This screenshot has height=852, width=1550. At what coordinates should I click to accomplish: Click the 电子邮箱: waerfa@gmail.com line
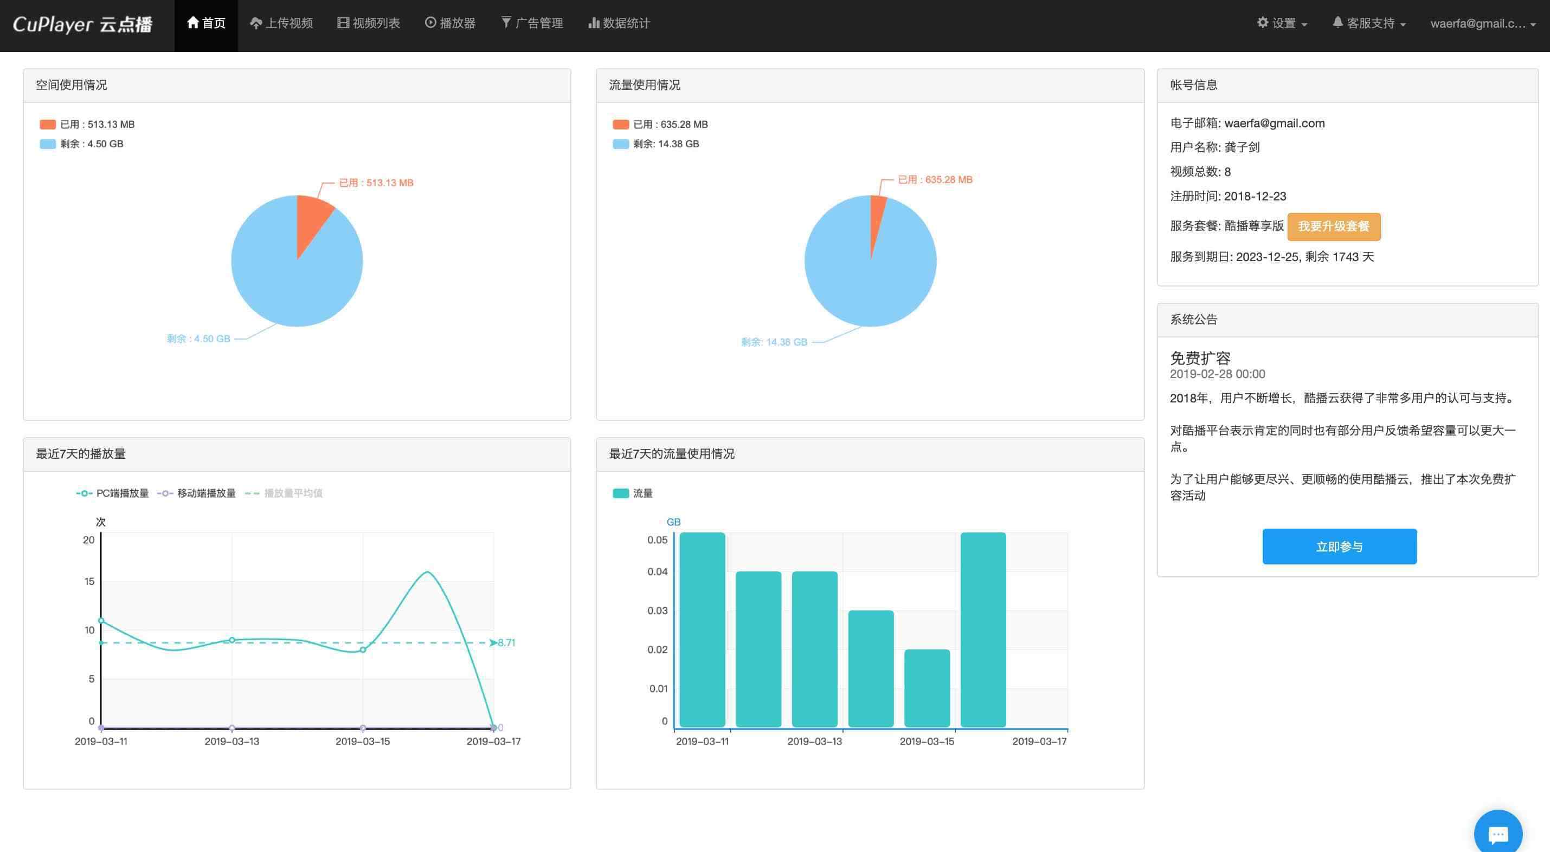(x=1247, y=123)
